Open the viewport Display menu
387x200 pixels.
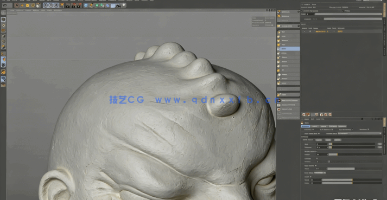[x=28, y=10]
